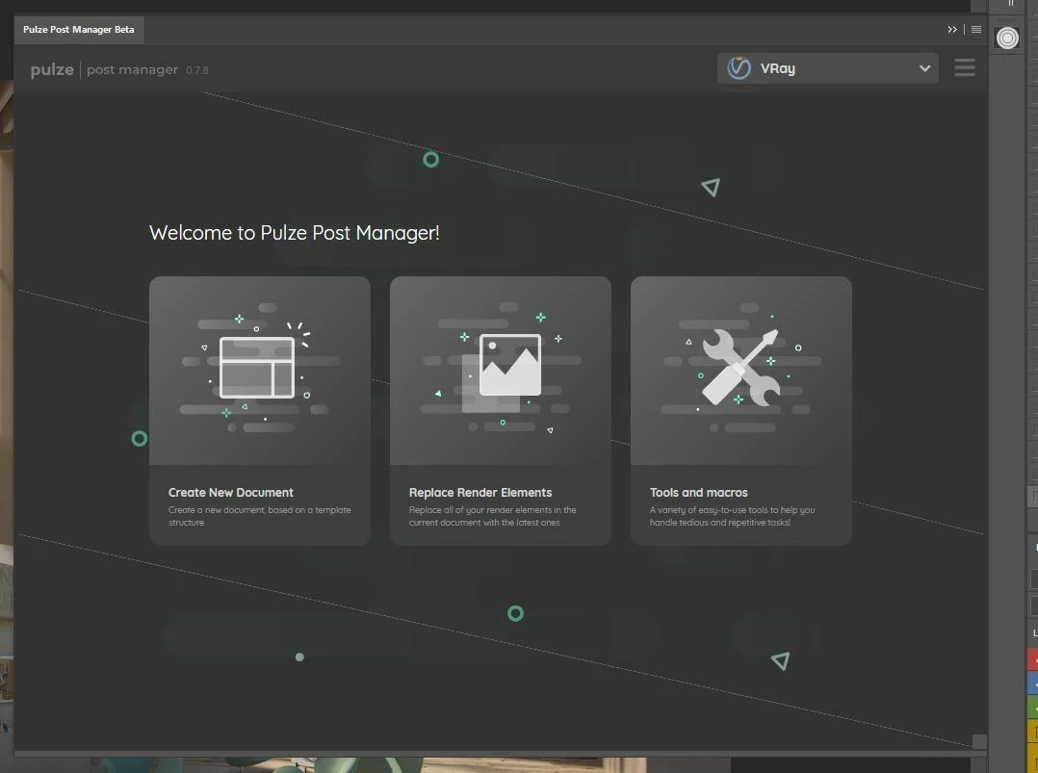Click the Replace Render Elements title
Viewport: 1038px width, 773px height.
tap(480, 493)
